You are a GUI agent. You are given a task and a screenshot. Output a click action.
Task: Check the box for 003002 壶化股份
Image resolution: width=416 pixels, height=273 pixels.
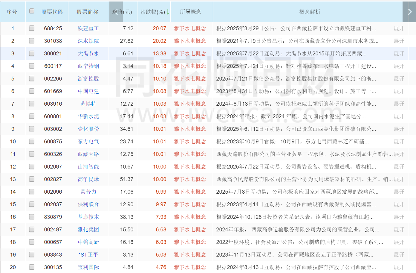click(x=32, y=129)
